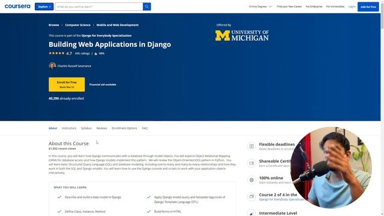Open the For Enterprise link
This screenshot has height=216, width=384.
tap(314, 7)
